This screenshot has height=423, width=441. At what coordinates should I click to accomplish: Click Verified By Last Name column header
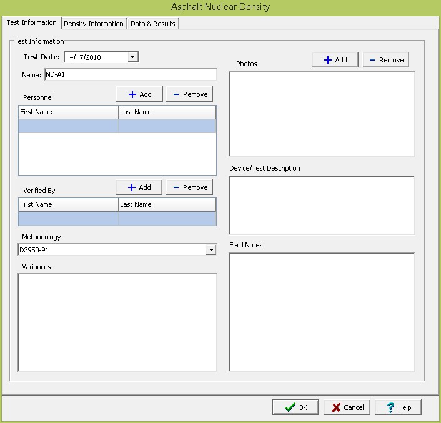166,204
